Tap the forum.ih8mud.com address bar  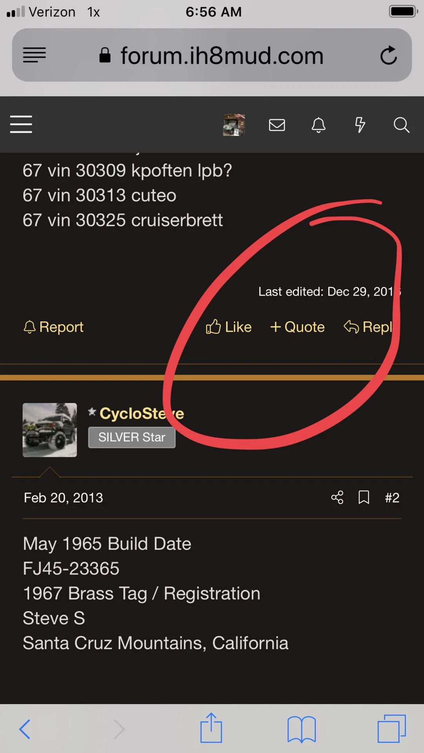coord(212,55)
